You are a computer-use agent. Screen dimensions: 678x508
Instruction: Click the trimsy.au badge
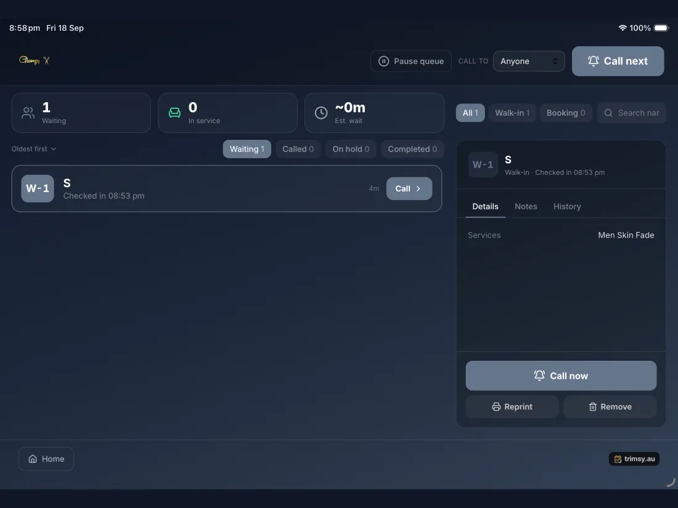[x=634, y=459]
